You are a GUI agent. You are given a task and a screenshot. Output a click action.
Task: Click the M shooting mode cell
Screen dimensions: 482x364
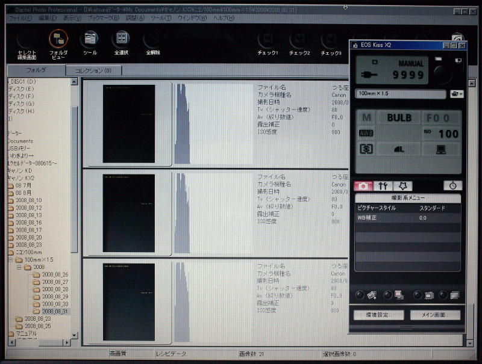(366, 117)
